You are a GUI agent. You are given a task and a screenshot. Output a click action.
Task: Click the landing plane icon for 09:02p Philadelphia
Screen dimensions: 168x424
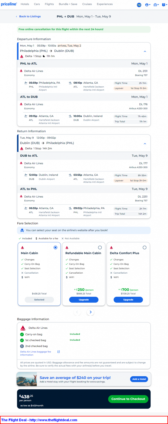pos(70,208)
